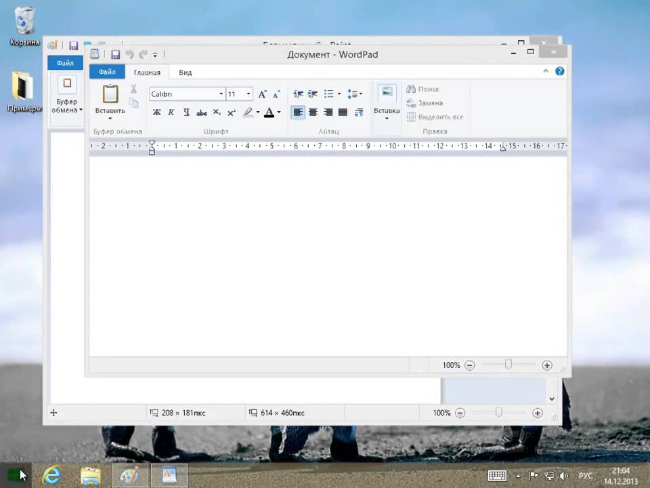This screenshot has height=488, width=650.
Task: Align text left
Action: coord(298,112)
